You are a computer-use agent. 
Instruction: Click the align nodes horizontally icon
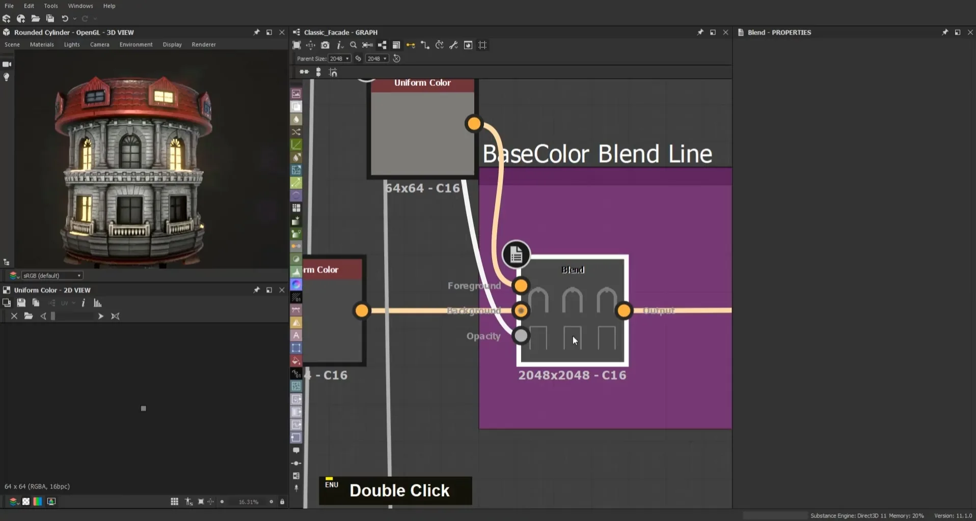click(x=304, y=72)
